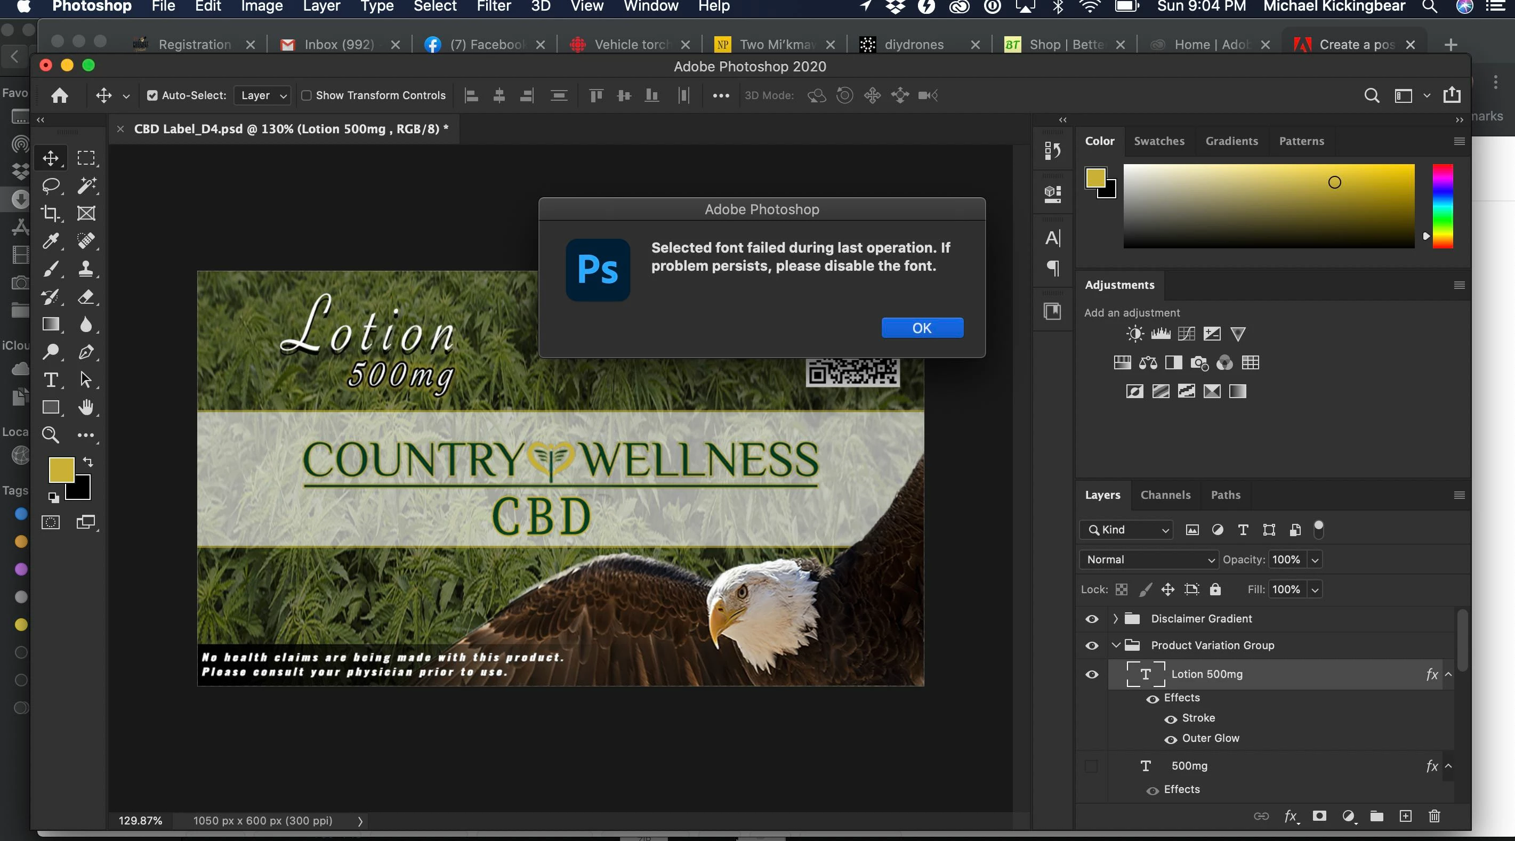Open the Normal blend mode dropdown
Image resolution: width=1515 pixels, height=841 pixels.
pyautogui.click(x=1149, y=559)
